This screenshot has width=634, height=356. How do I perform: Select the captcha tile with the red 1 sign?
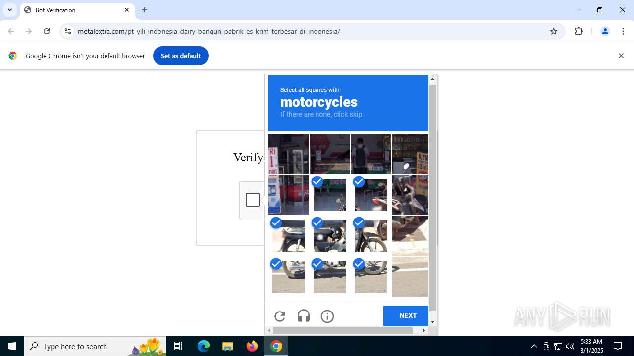[288, 154]
